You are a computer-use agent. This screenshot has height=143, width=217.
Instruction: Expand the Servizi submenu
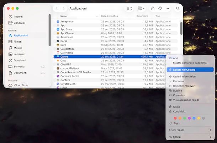click(190, 137)
